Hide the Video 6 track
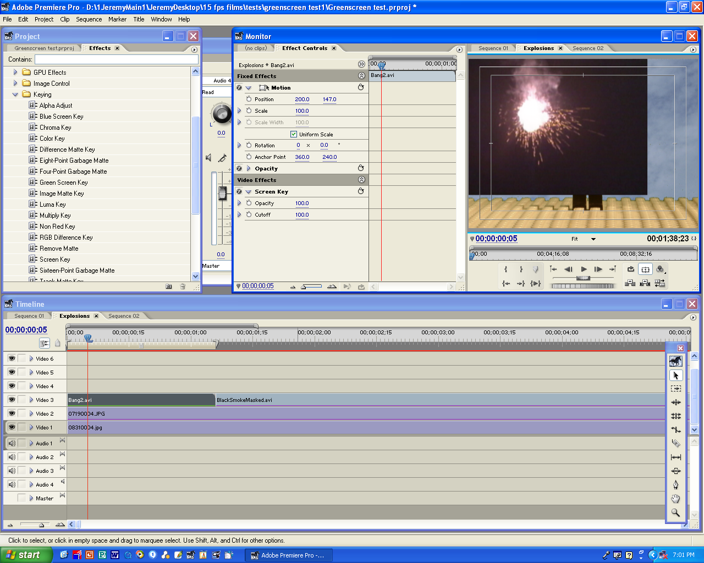The width and height of the screenshot is (704, 563). pyautogui.click(x=12, y=358)
